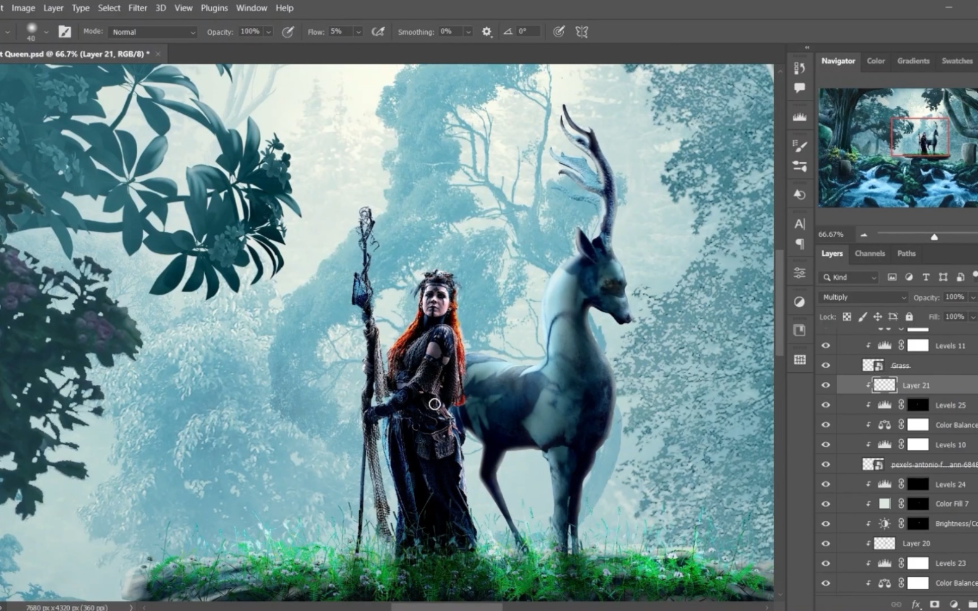Open the Filter menu

tap(137, 8)
